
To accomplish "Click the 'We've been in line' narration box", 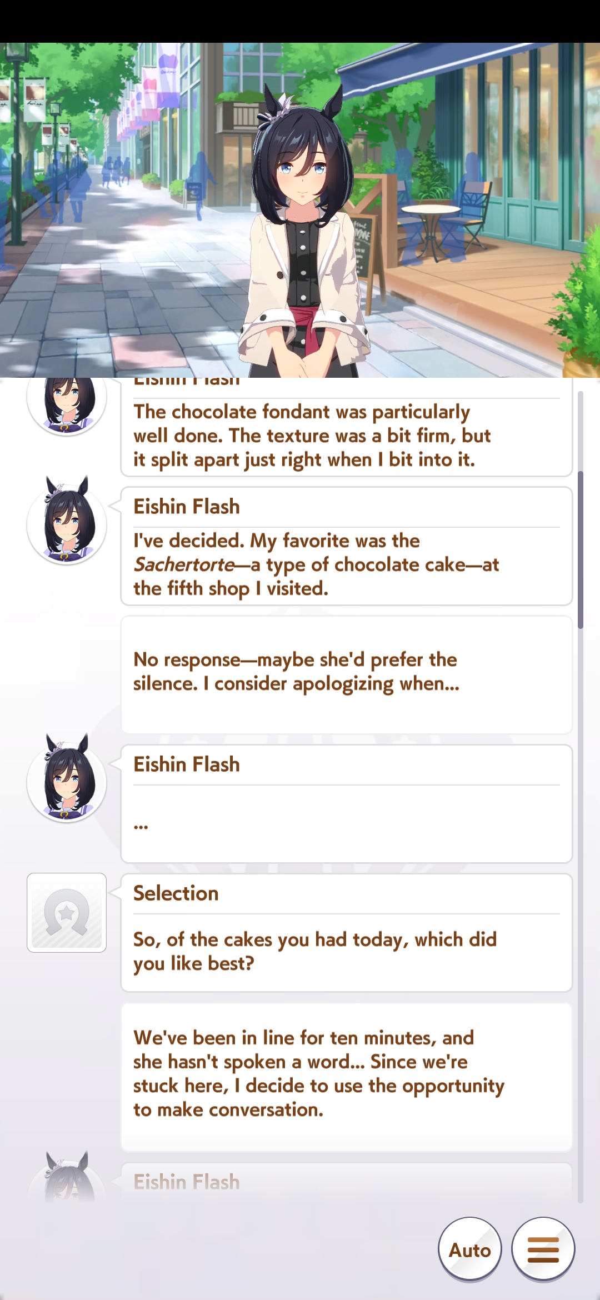I will (x=347, y=1077).
